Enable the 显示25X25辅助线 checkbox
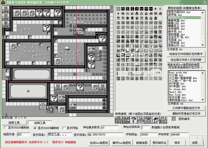The height and width of the screenshot is (148, 208). [x=6, y=128]
